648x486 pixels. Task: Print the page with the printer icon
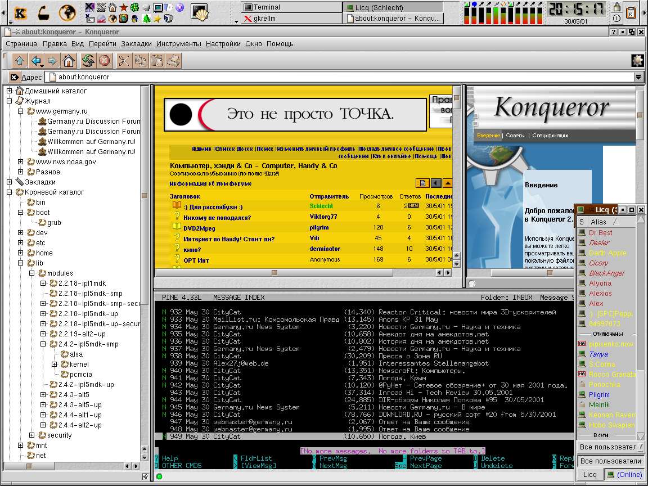(174, 61)
